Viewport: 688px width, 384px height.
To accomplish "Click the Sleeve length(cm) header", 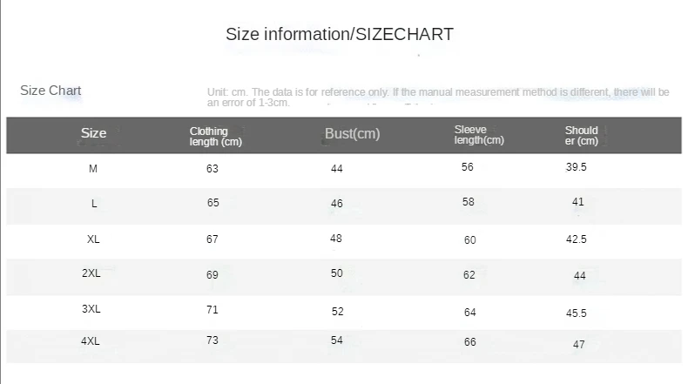I will coord(479,135).
